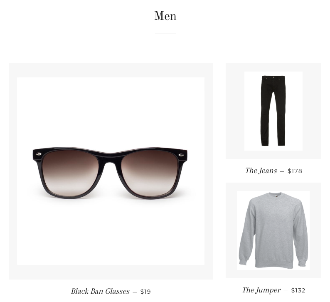Click The Jumper product title
Screen dimensions: 330x302
pos(261,290)
